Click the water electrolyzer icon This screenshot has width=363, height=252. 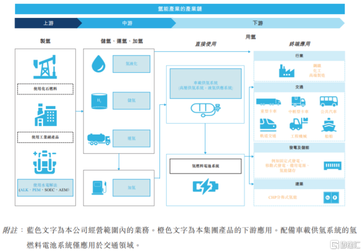[45, 162]
